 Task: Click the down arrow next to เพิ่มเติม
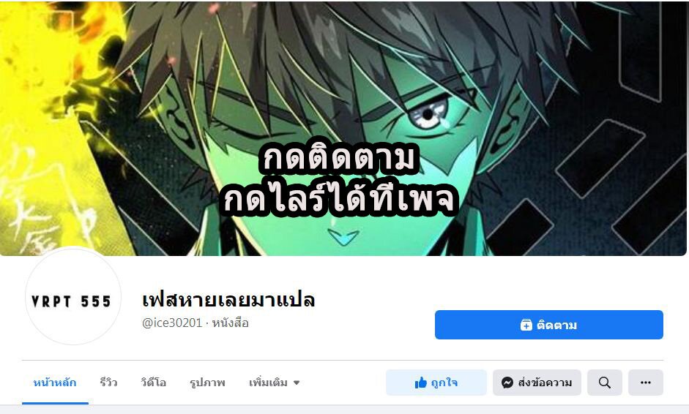[297, 383]
